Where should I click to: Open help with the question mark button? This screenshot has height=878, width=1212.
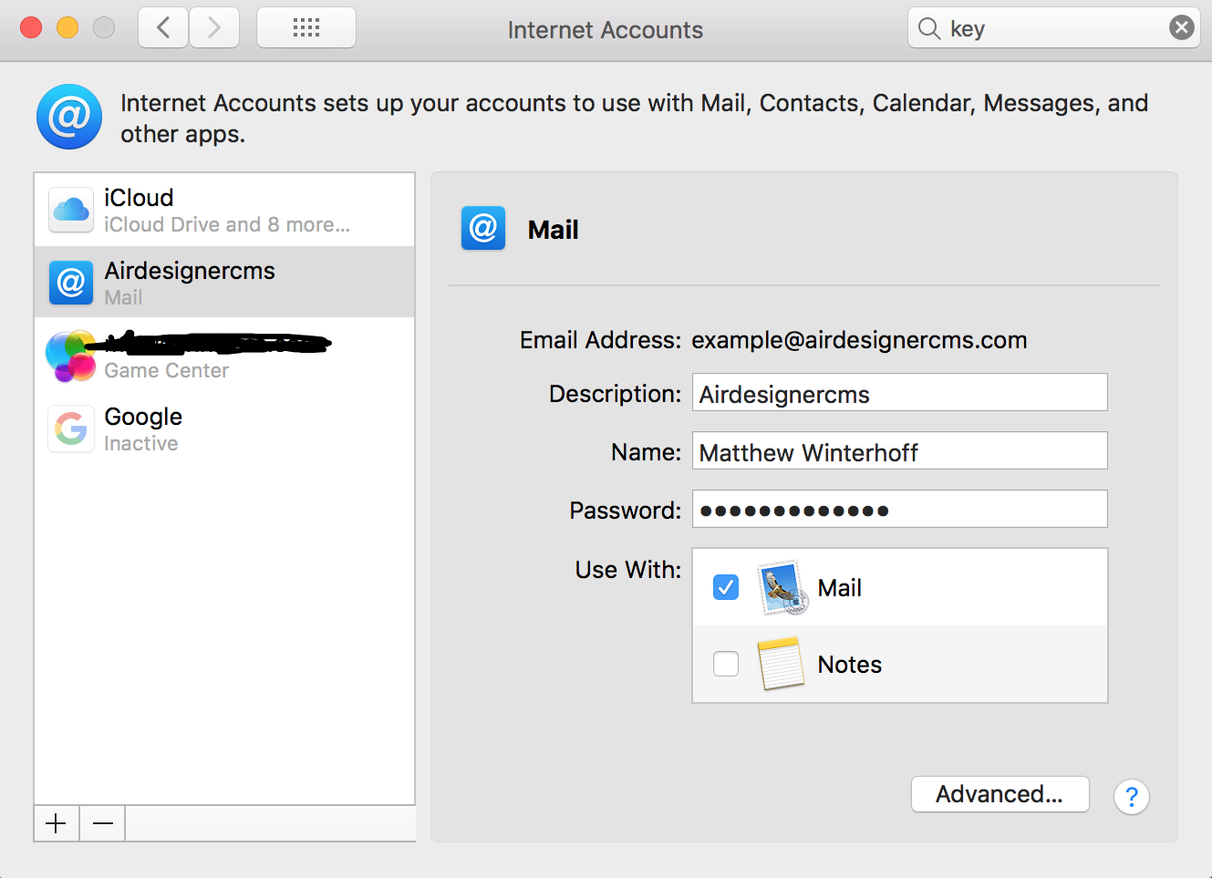pos(1131,797)
